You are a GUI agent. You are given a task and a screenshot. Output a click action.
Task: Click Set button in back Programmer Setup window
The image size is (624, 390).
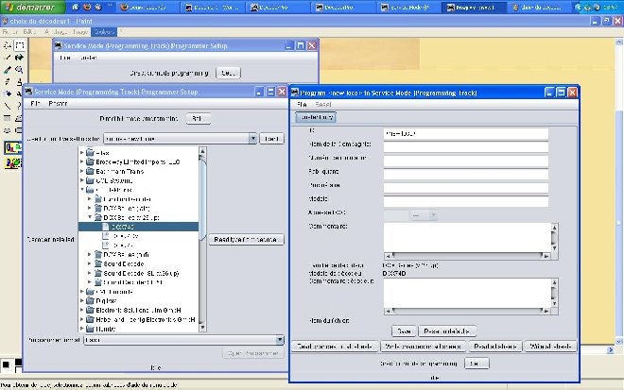coord(229,73)
